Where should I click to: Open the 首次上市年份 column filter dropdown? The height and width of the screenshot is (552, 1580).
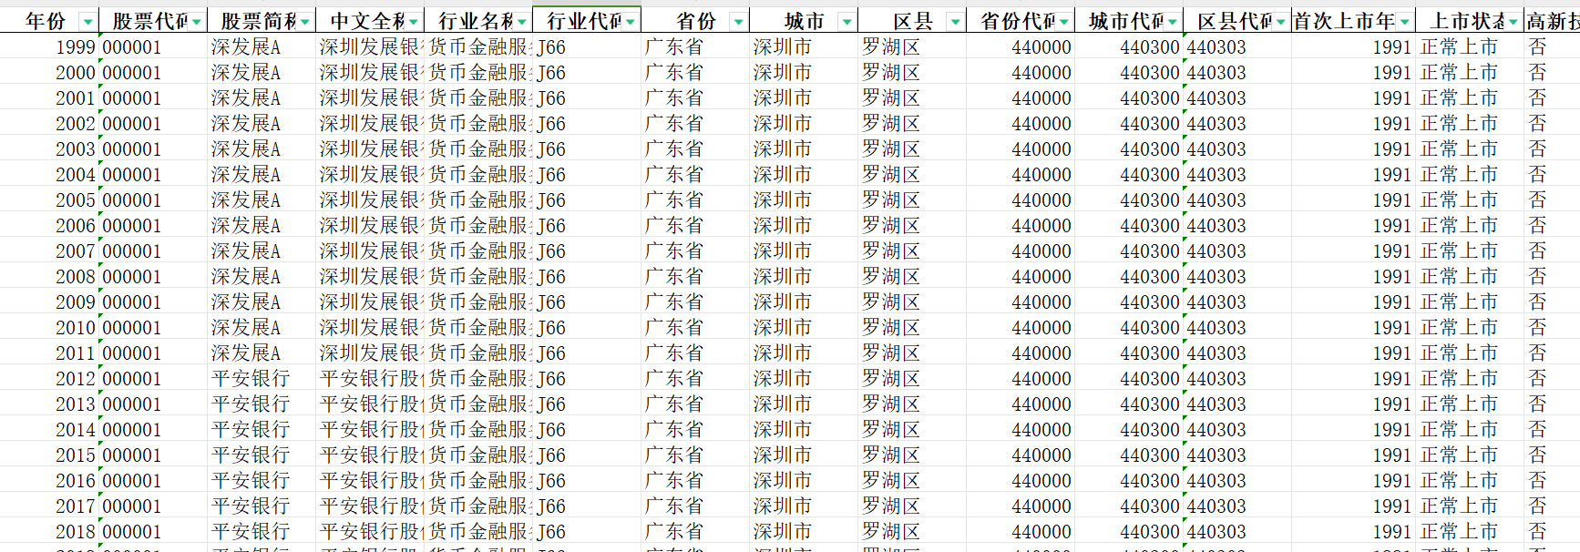pos(1406,21)
